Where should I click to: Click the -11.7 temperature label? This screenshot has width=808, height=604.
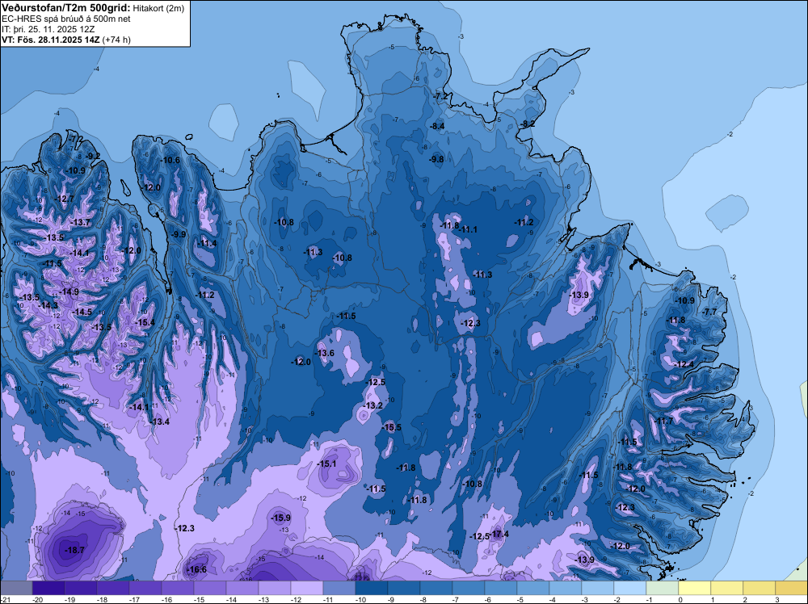click(x=663, y=421)
